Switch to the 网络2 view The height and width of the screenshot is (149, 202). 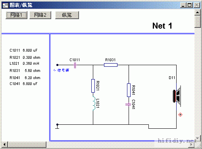tap(40, 15)
